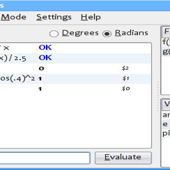Select the Radians angle mode
The height and width of the screenshot is (170, 170).
point(125,33)
